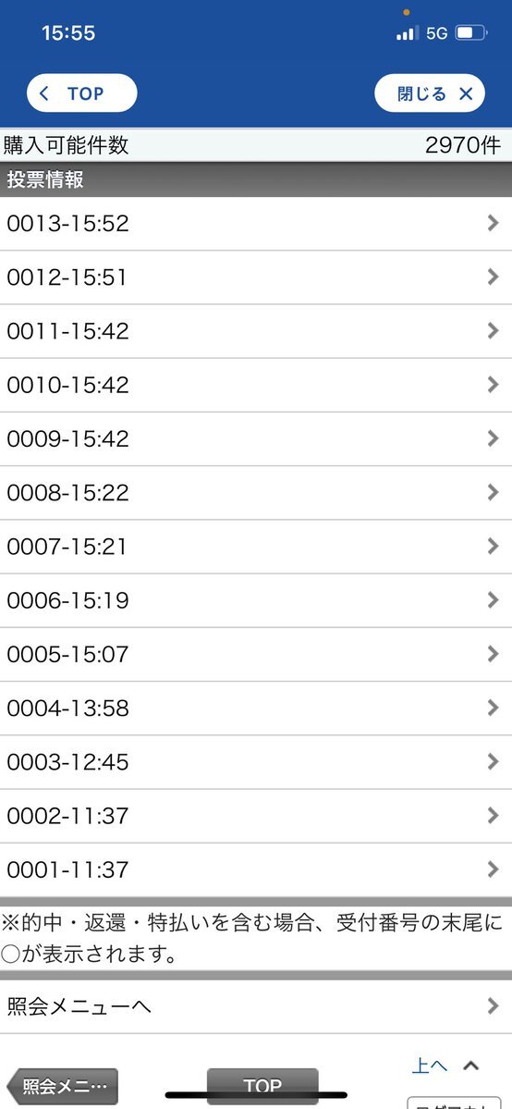
Task: Tap chevron arrow on 0008-15:22 row
Action: pyautogui.click(x=493, y=492)
